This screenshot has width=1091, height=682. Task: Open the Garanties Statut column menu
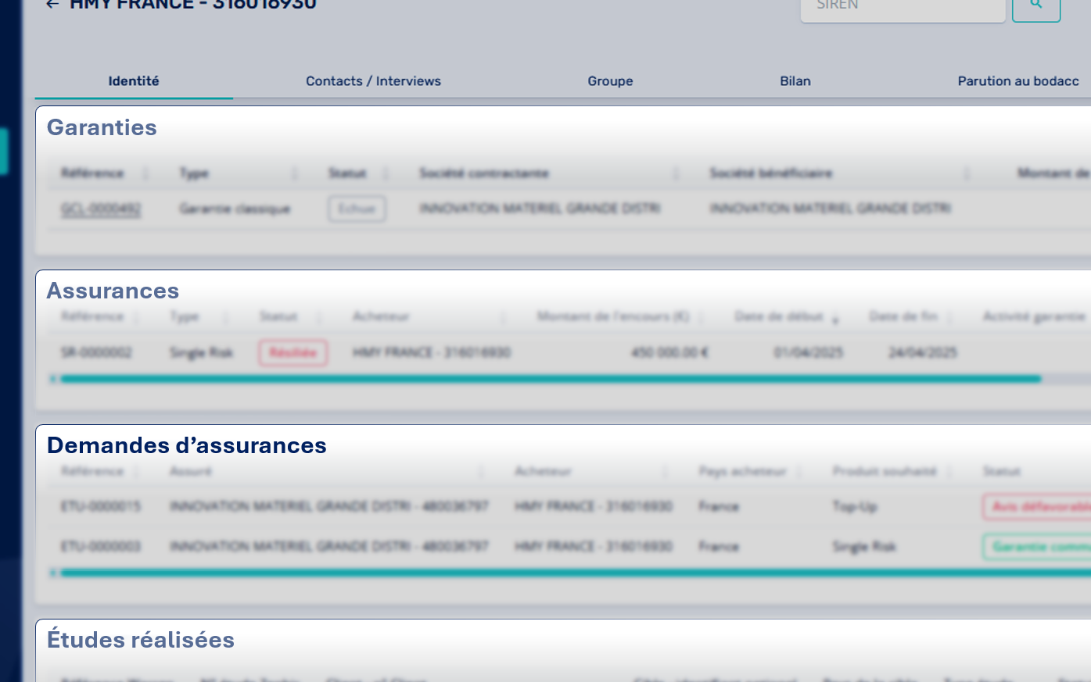(387, 173)
